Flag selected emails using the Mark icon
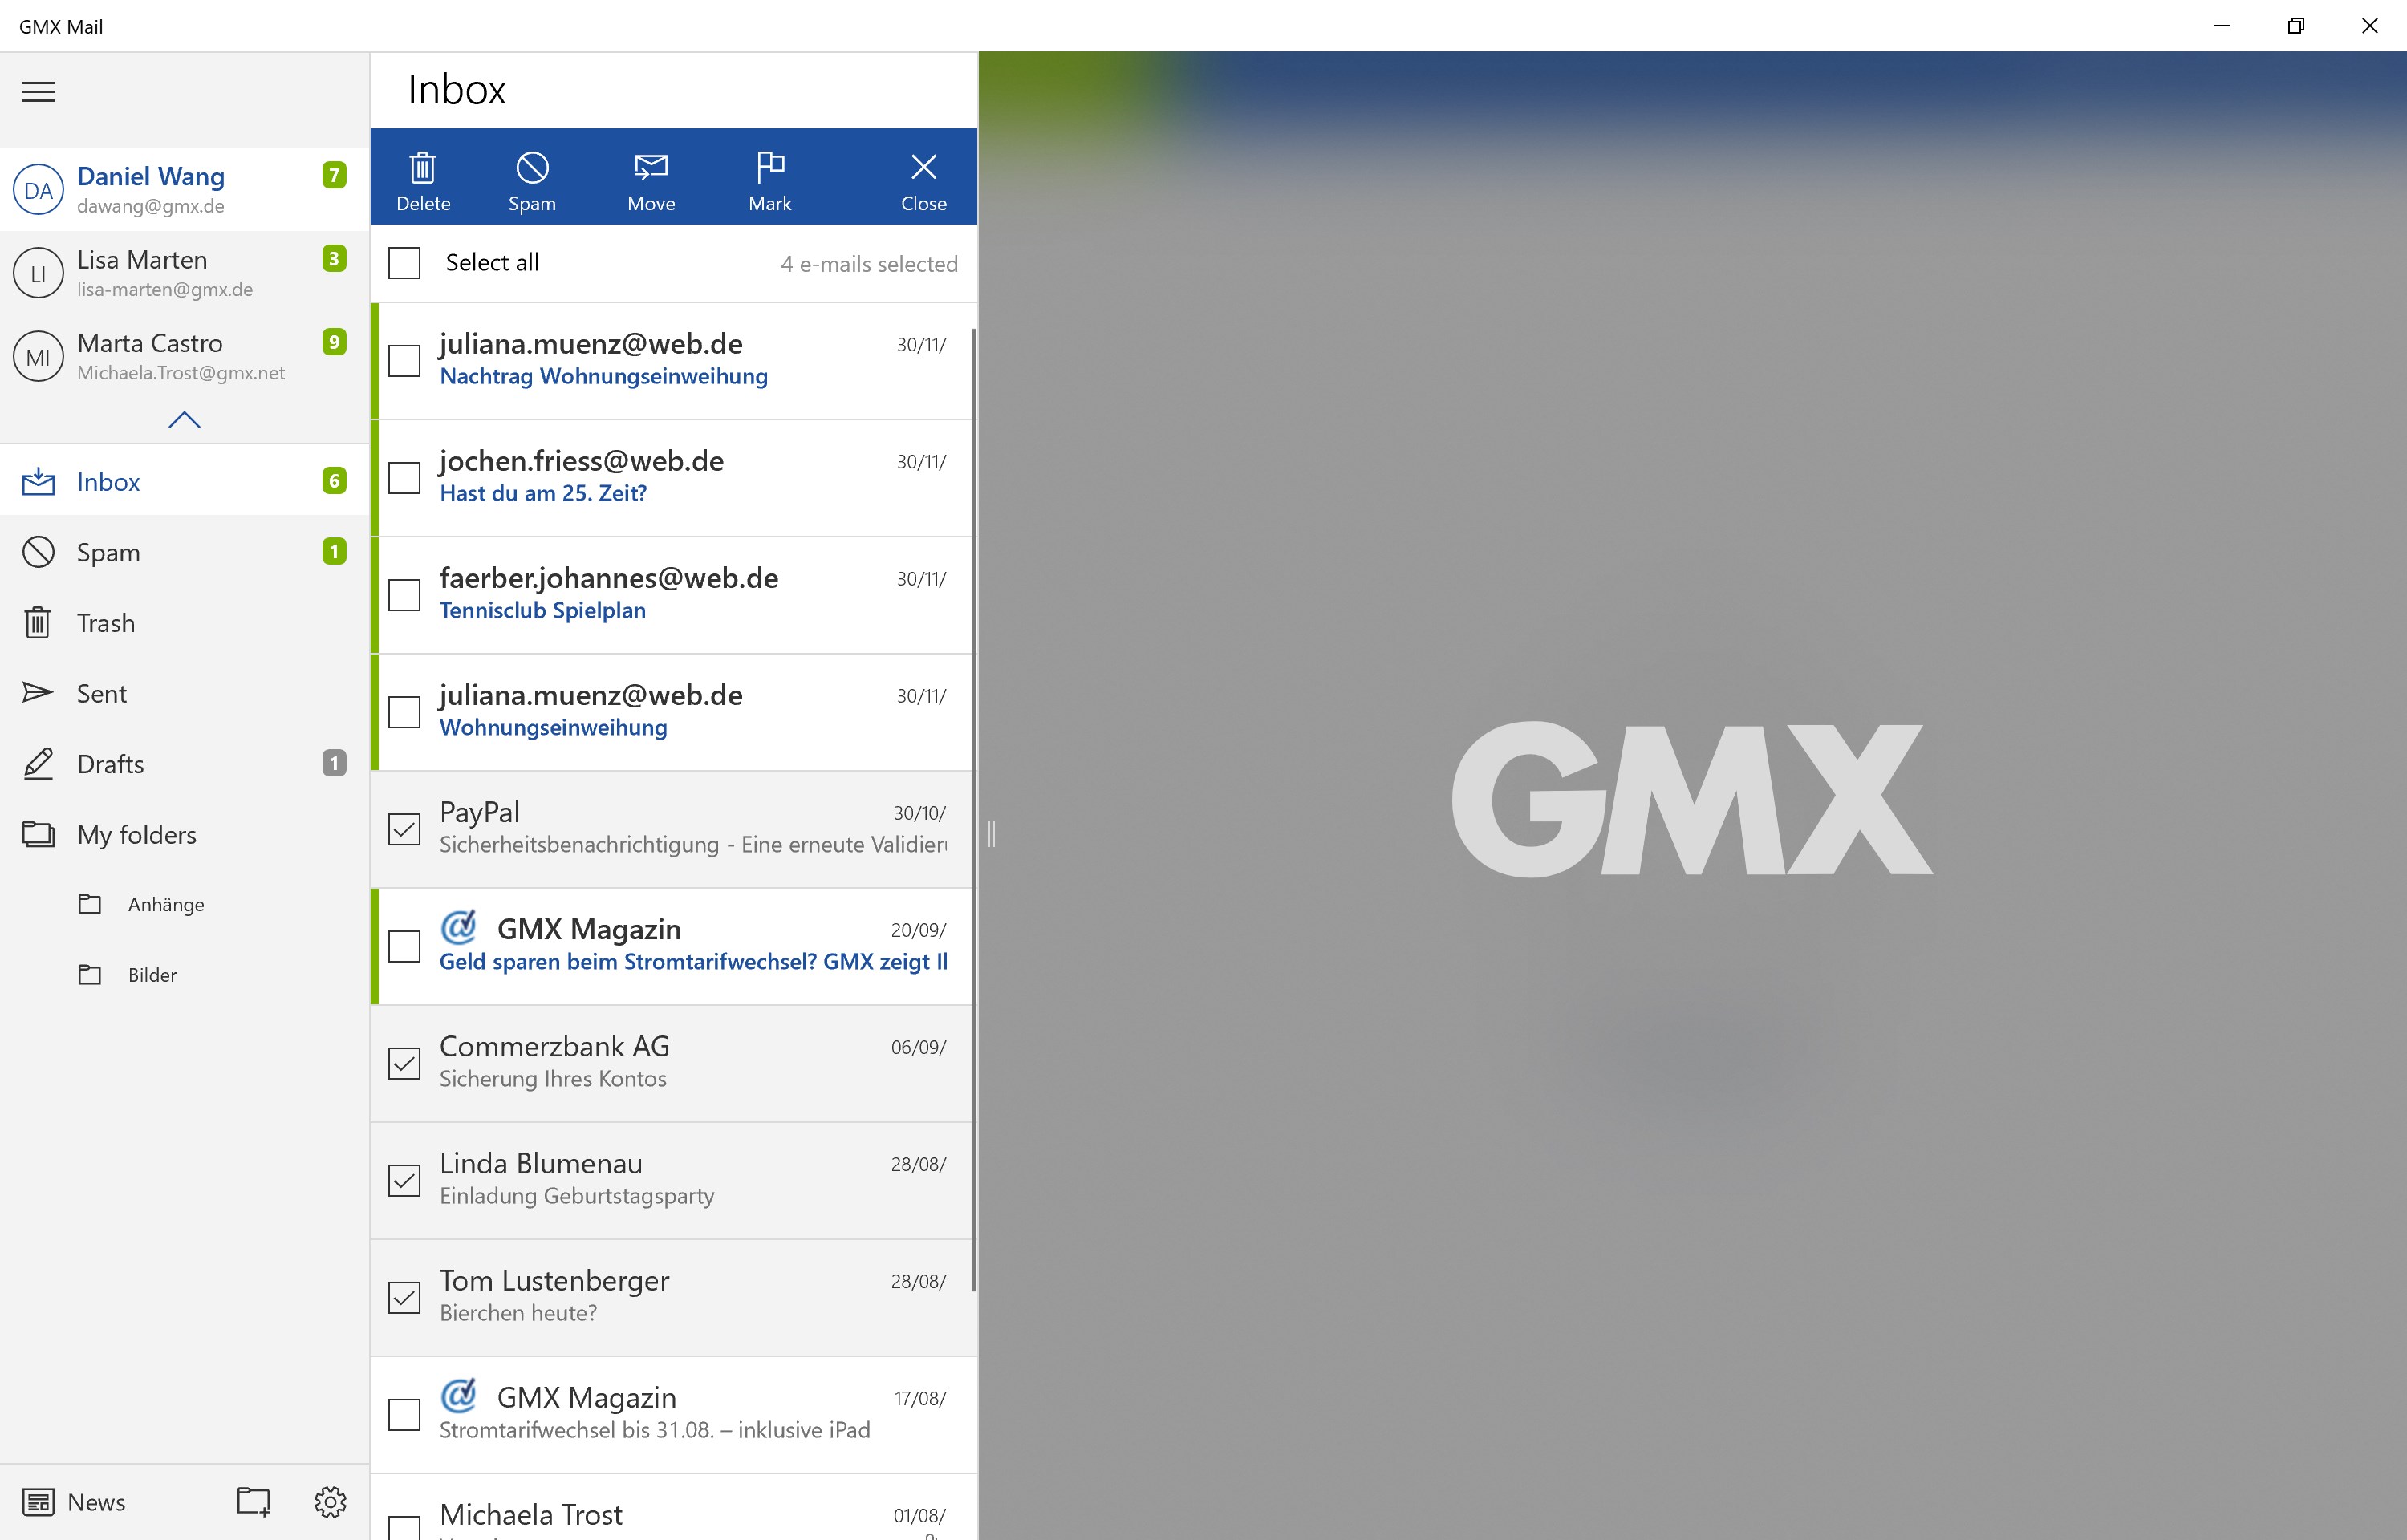The image size is (2407, 1540). (x=769, y=178)
